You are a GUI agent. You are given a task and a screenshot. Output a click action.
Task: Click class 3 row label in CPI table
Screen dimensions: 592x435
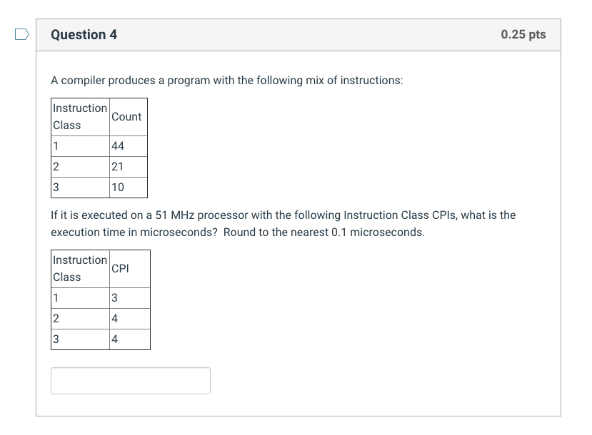[x=81, y=339]
